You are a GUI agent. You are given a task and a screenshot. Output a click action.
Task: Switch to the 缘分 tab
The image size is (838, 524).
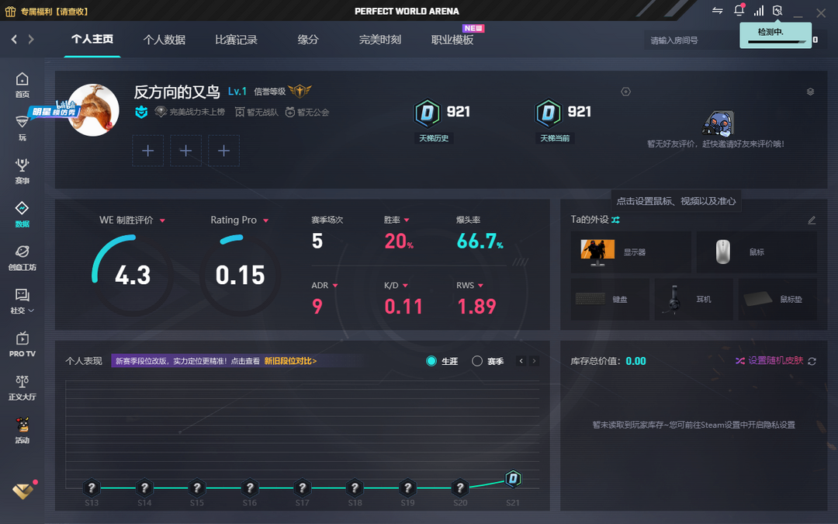pyautogui.click(x=308, y=40)
